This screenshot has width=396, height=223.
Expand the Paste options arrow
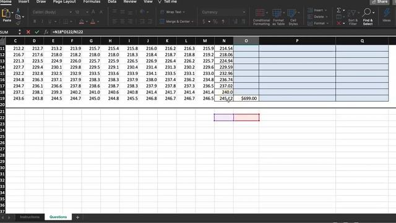[x=12, y=12]
